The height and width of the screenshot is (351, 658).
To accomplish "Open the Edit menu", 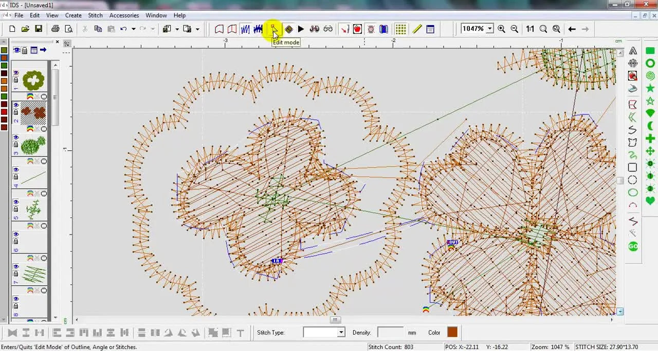I will click(x=34, y=15).
